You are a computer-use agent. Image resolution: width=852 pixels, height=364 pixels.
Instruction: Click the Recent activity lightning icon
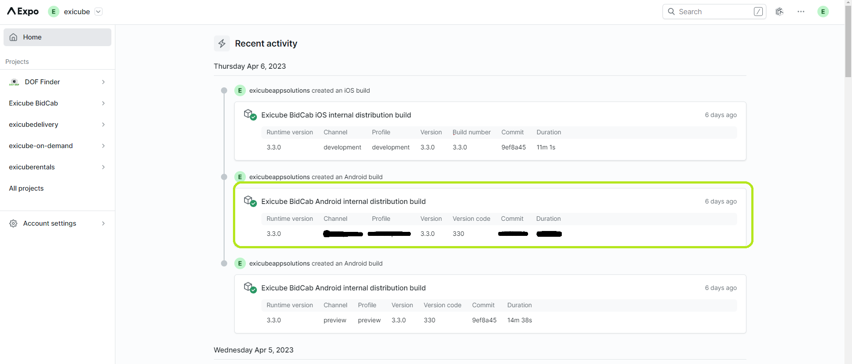[222, 43]
